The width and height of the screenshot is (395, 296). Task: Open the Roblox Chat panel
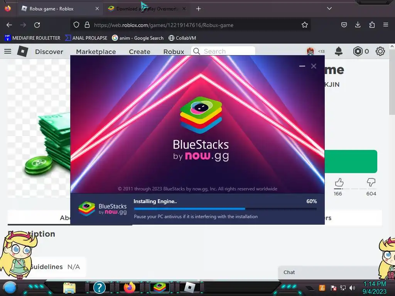coord(329,272)
